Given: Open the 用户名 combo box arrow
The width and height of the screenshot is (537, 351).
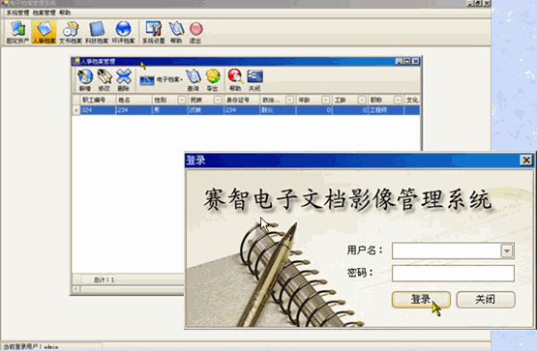Looking at the screenshot, I should (507, 250).
